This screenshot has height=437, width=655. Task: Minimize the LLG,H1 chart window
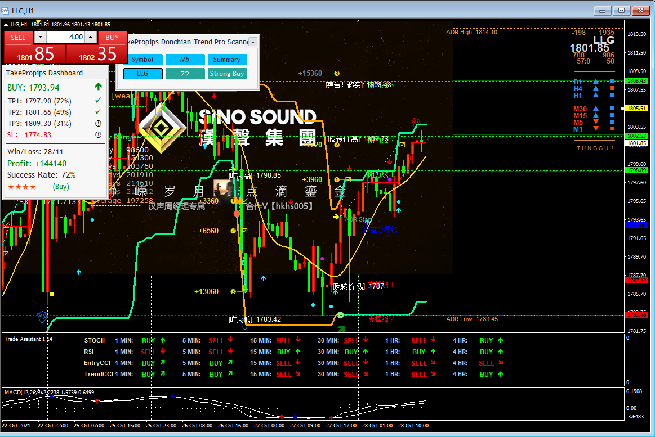[603, 11]
